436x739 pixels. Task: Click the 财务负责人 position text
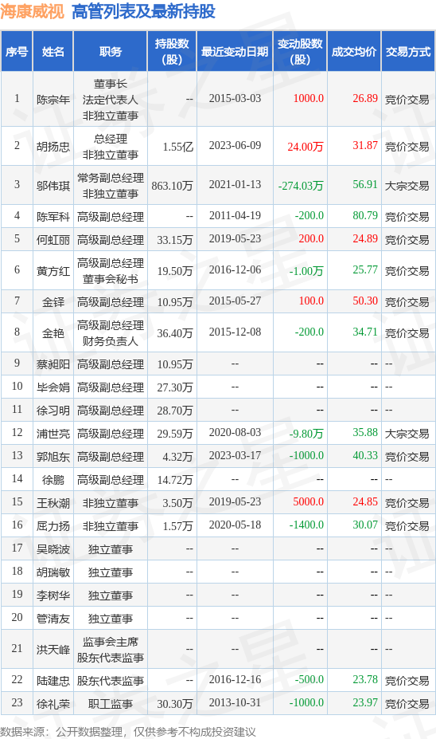click(111, 341)
